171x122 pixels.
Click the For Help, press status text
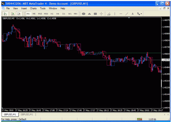coord(9,119)
